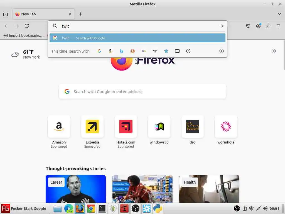
Task: Search this time with Google icon
Action: click(99, 51)
